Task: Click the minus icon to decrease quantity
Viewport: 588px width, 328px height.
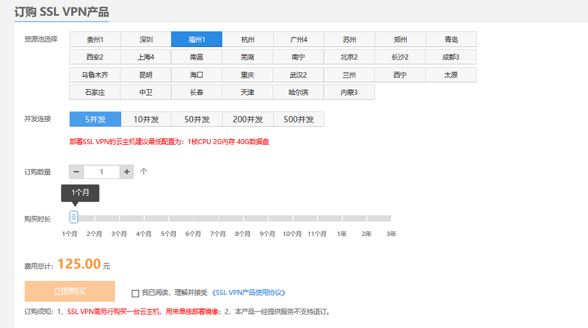Action: 77,172
